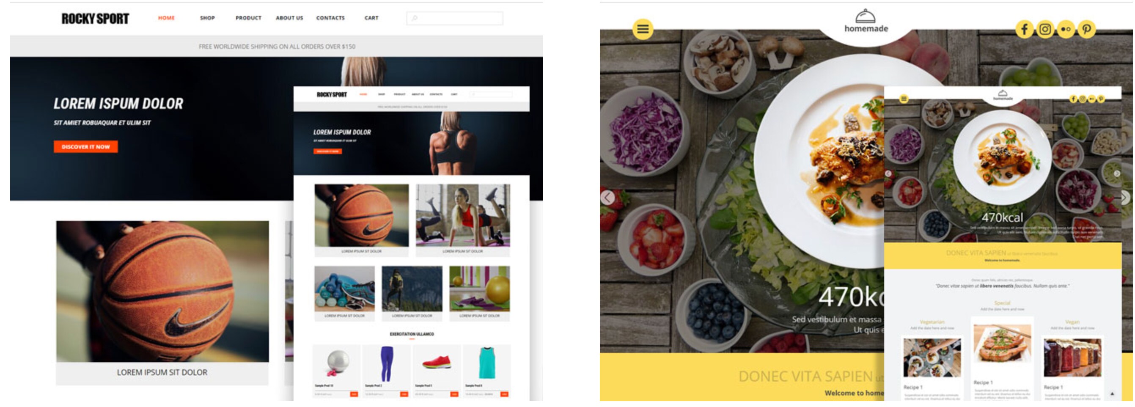
Task: Select the HOME menu item
Action: 167,18
